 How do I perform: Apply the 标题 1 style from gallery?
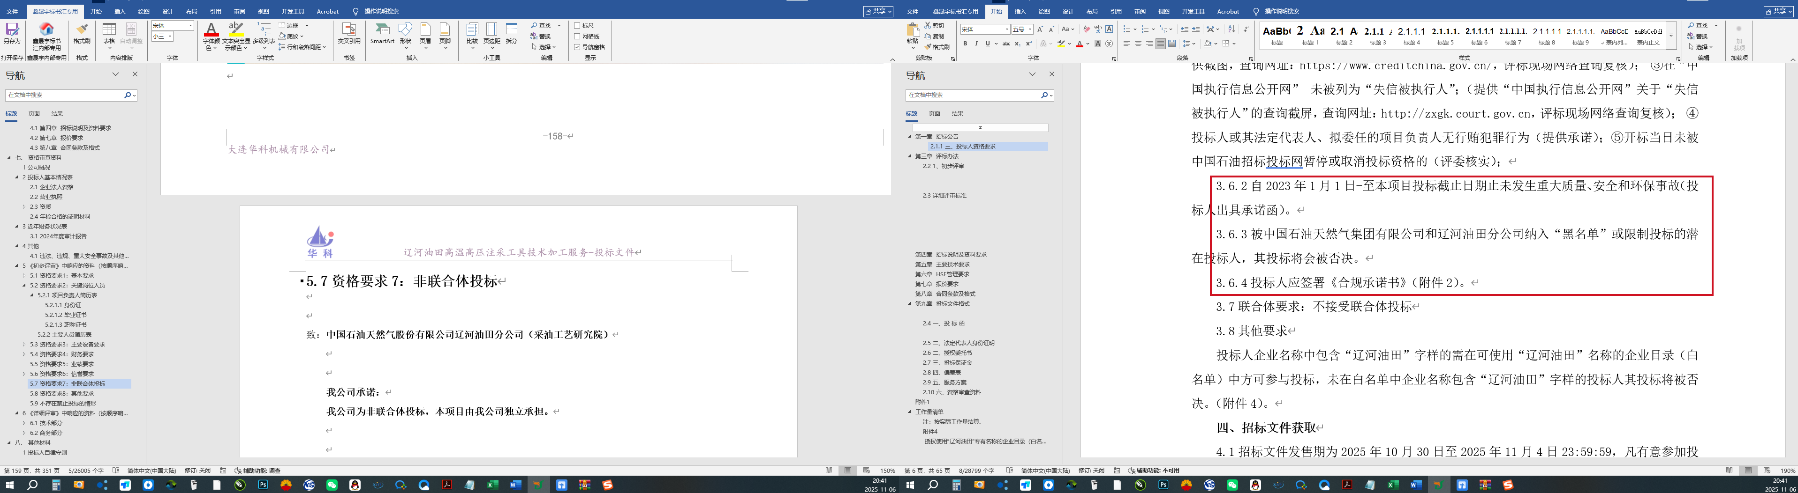1310,36
